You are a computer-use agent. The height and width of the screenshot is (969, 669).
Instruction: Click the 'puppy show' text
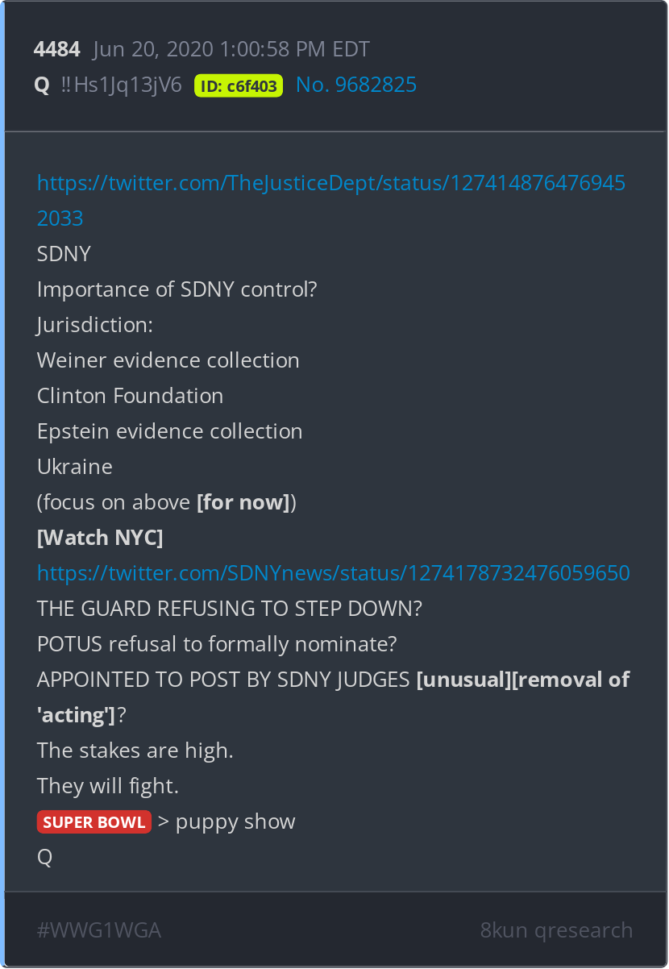click(x=235, y=822)
